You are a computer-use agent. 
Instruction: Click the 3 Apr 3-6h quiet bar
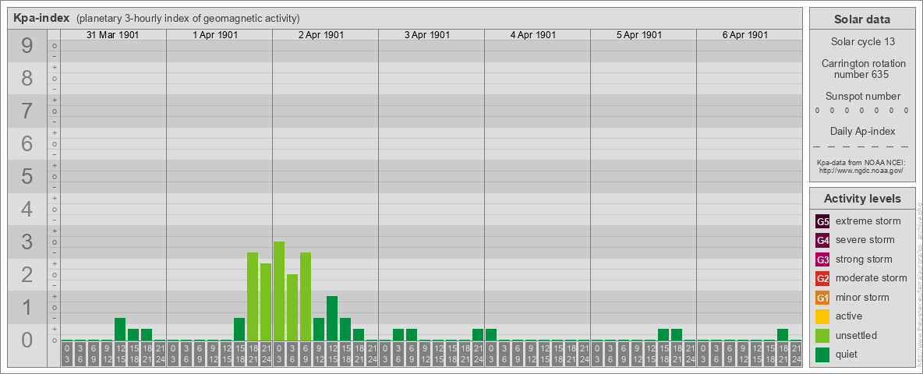(x=398, y=335)
